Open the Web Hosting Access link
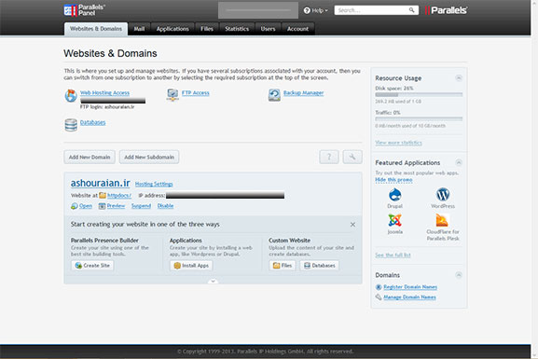Viewport: 538px width, 359px height. pos(104,92)
